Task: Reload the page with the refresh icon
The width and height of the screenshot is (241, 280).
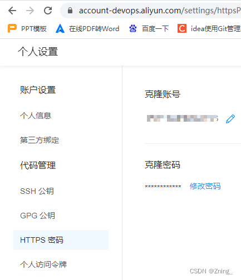Action: [48, 11]
